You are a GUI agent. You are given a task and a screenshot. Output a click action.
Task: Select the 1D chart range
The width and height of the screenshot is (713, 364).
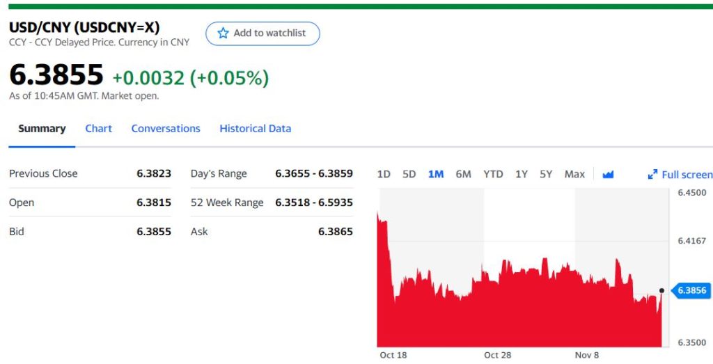coord(384,174)
